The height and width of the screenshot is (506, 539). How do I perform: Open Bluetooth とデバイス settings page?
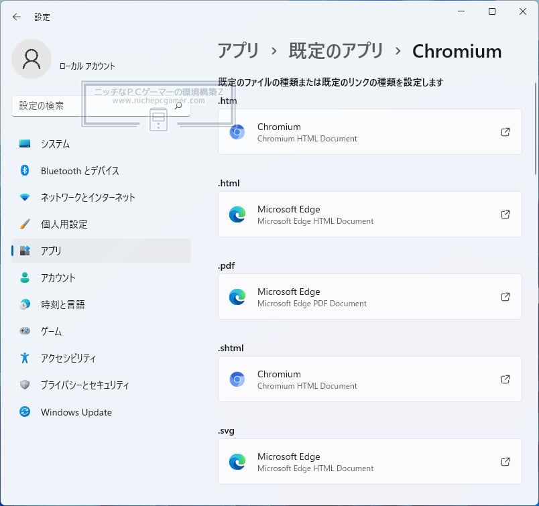click(101, 170)
